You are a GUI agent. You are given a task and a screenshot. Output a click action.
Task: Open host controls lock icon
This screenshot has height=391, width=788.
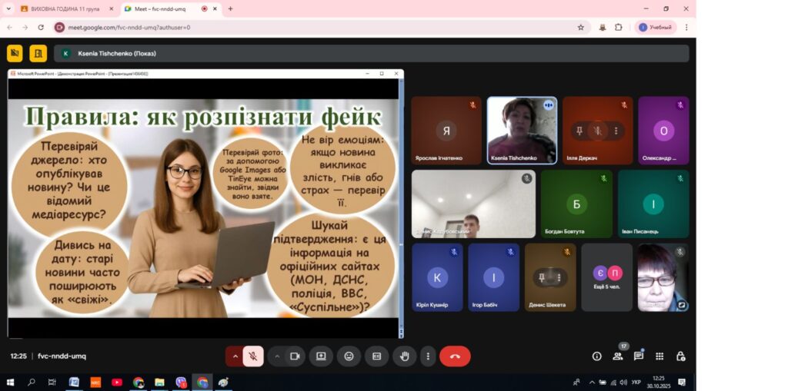680,356
